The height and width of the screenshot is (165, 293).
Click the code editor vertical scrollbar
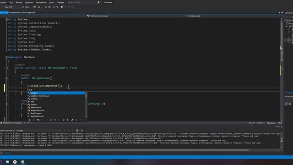point(282,70)
